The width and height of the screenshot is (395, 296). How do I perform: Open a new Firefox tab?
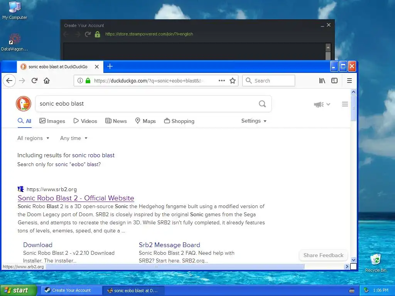coord(110,66)
